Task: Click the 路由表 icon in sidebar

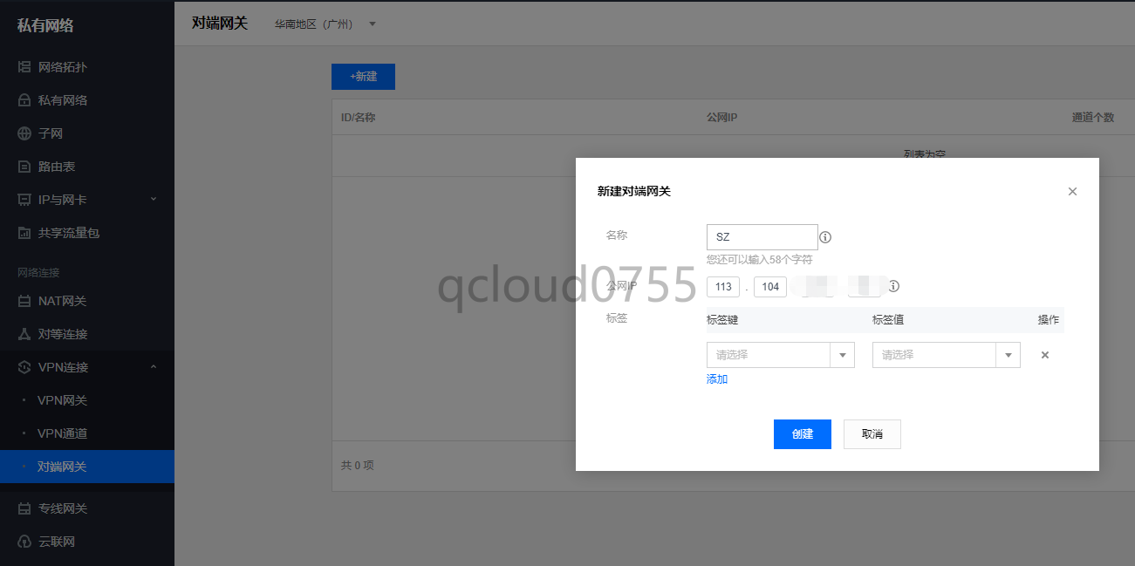Action: click(x=24, y=167)
